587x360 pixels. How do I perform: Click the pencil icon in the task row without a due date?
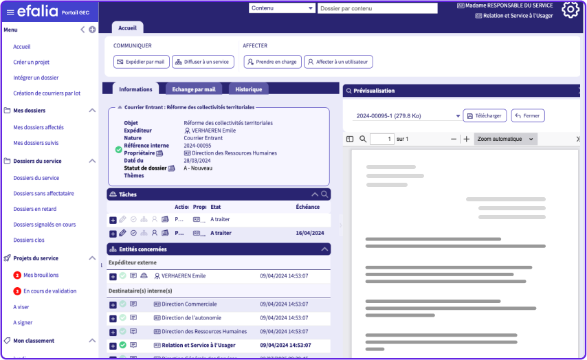coord(122,219)
